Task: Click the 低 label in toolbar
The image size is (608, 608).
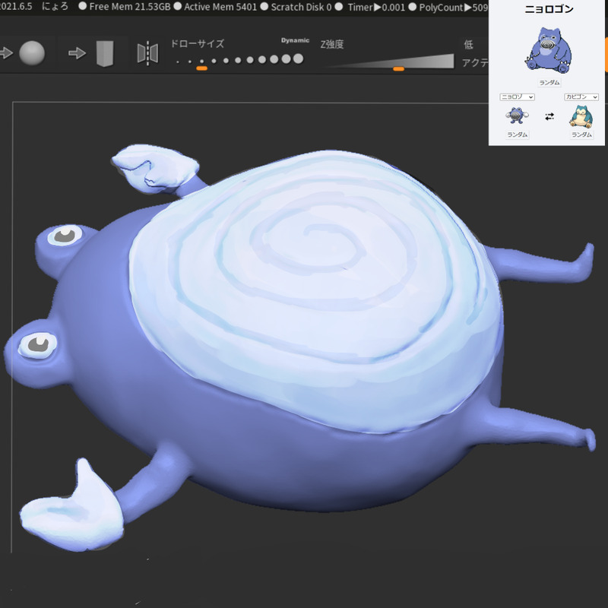Action: 468,45
